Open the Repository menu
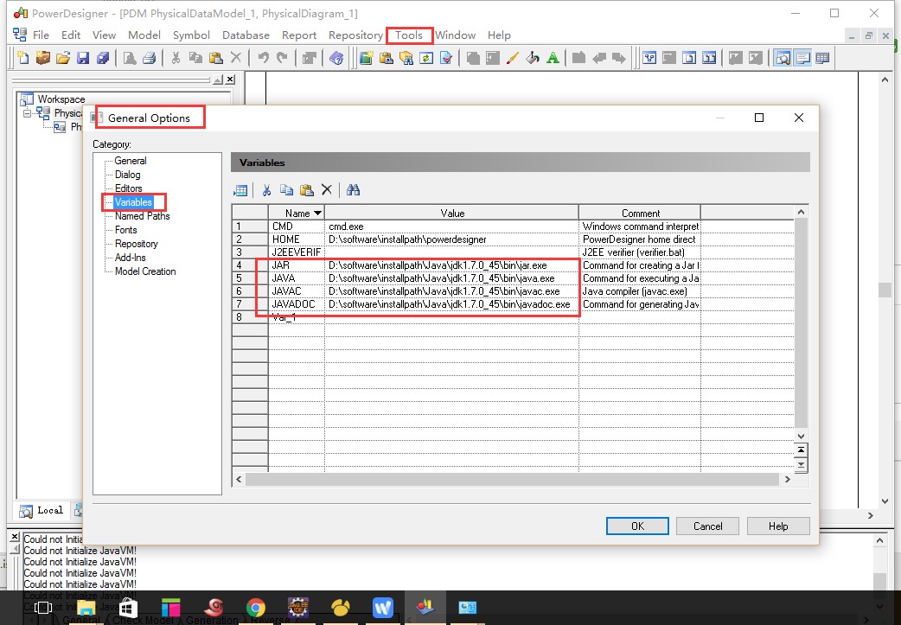The width and height of the screenshot is (901, 625). (x=355, y=35)
